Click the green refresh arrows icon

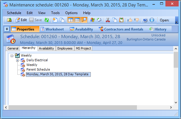tap(47, 20)
